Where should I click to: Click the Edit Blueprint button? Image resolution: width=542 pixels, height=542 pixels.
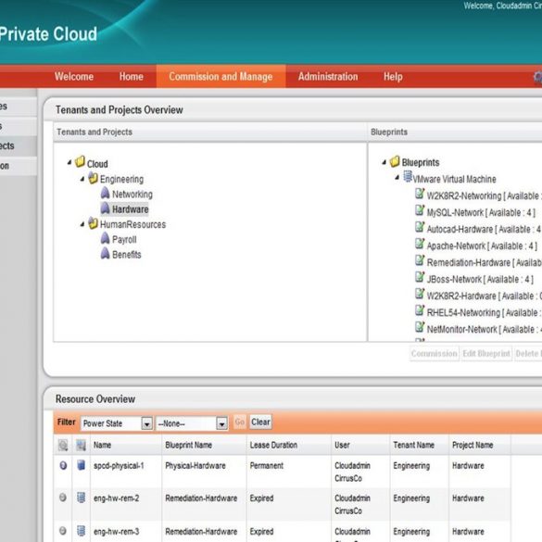[x=486, y=354]
